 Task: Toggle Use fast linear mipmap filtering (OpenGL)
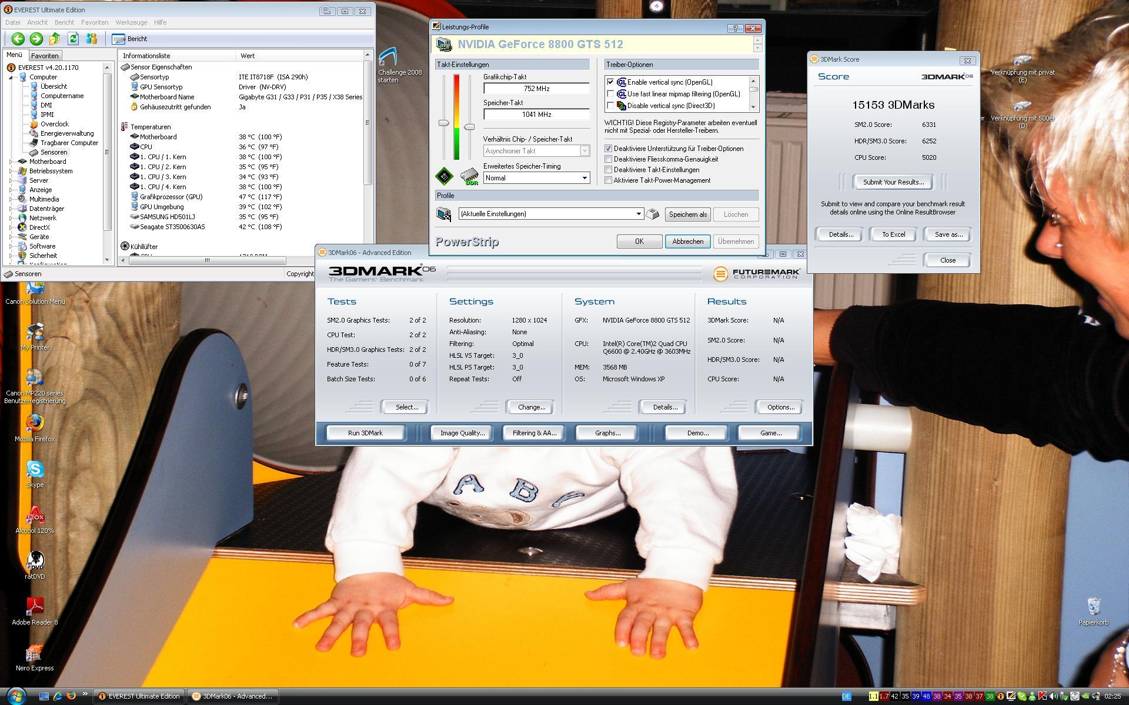click(610, 94)
